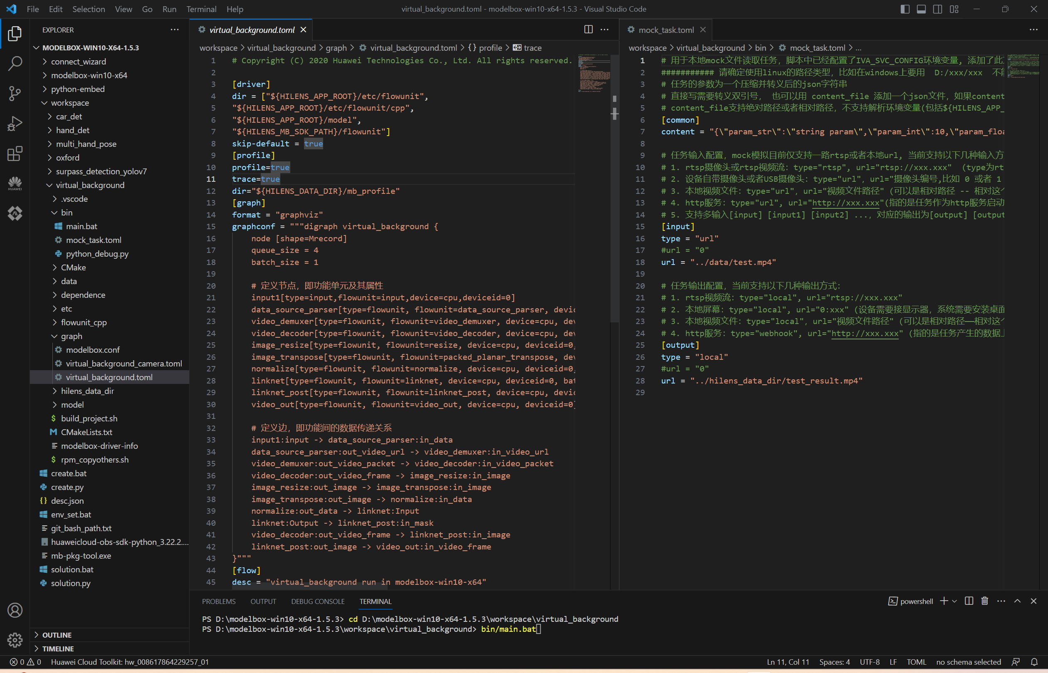Viewport: 1048px width, 673px height.
Task: Open the Extensions view
Action: click(x=15, y=154)
